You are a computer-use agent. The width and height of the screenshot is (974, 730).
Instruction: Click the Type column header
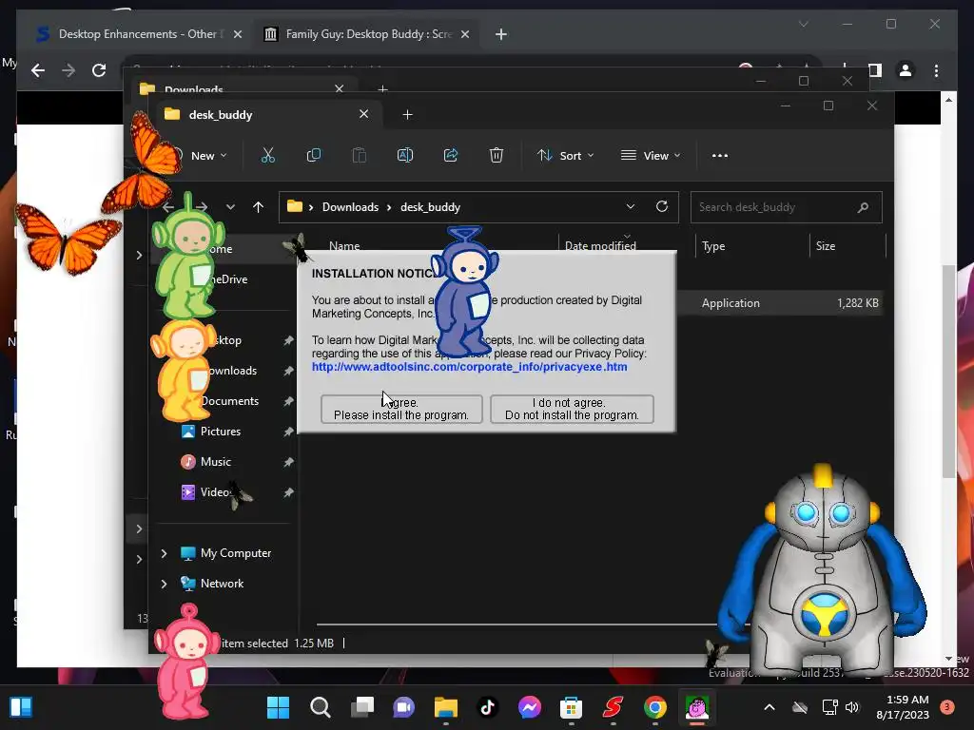713,246
